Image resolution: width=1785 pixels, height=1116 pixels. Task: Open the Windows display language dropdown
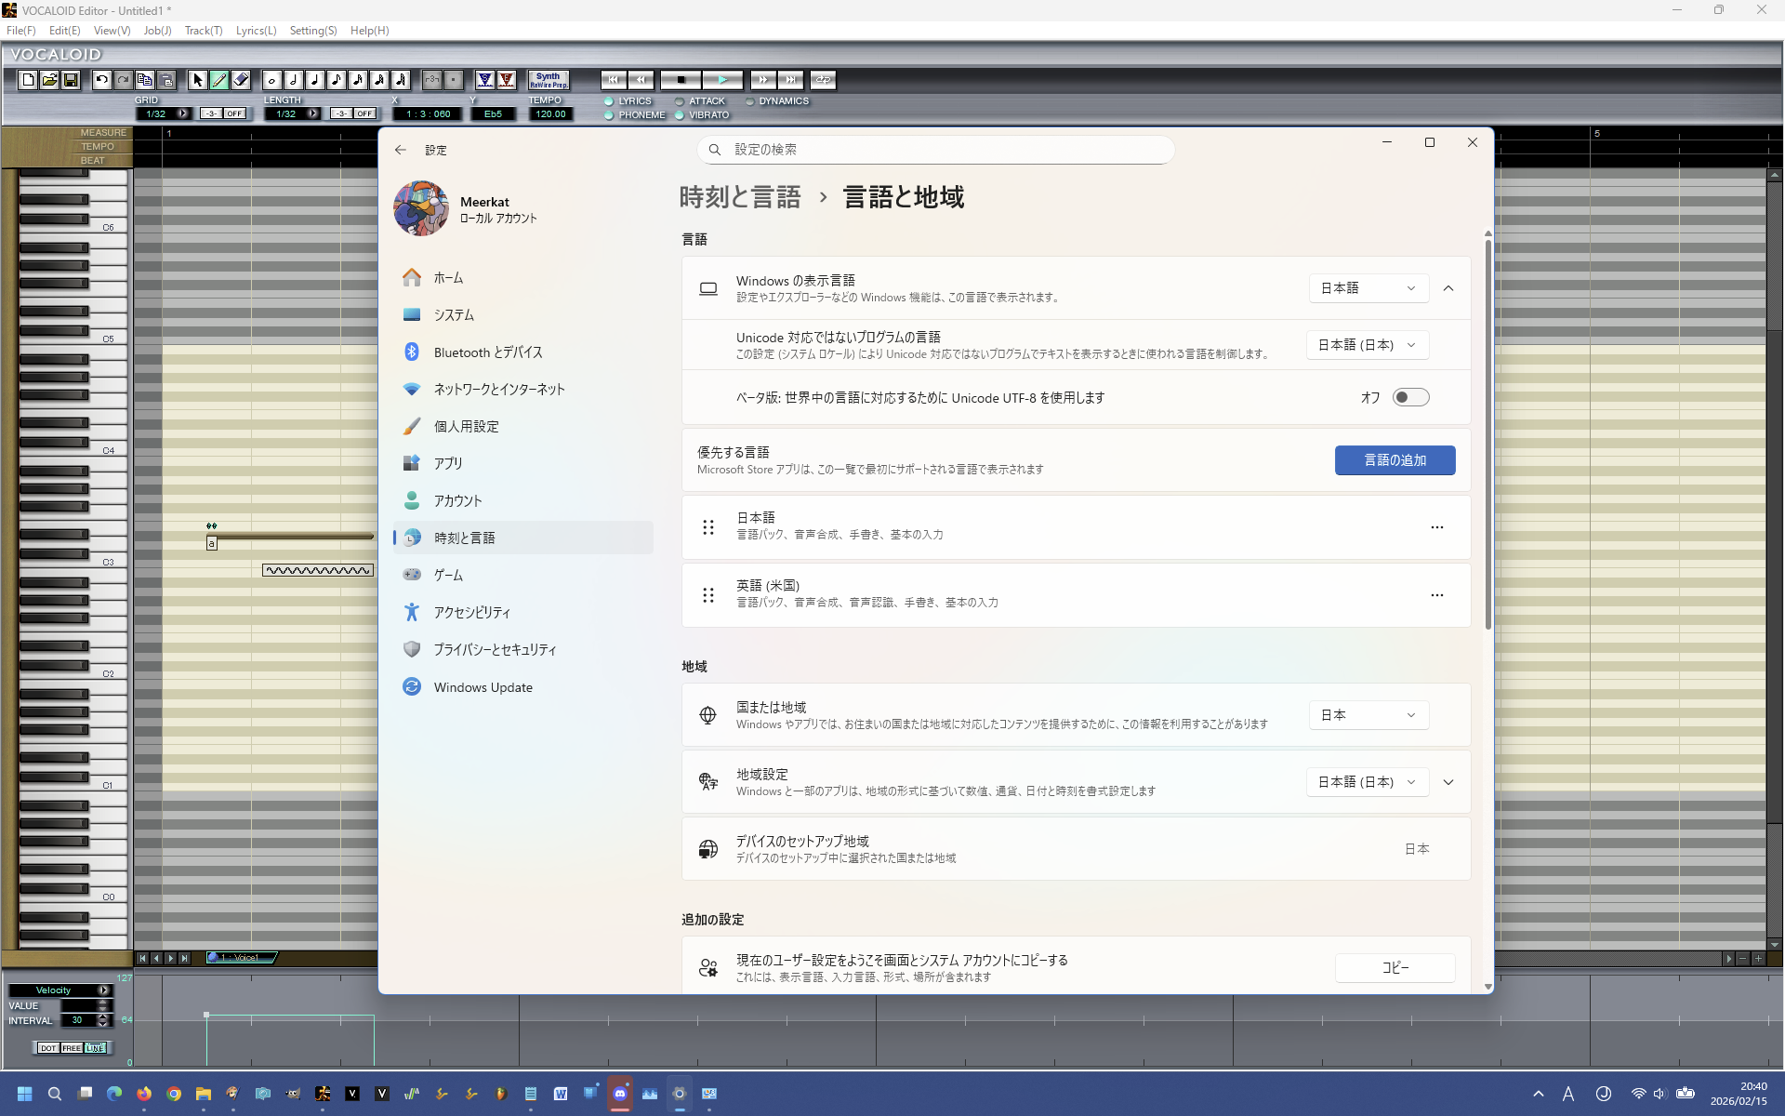coord(1368,288)
